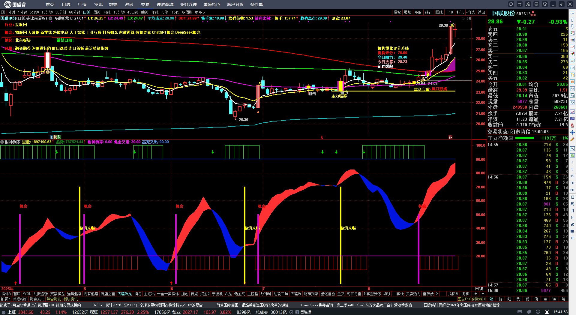
Task: Open the watchlist quote table sidebar icon
Action: [x=572, y=33]
